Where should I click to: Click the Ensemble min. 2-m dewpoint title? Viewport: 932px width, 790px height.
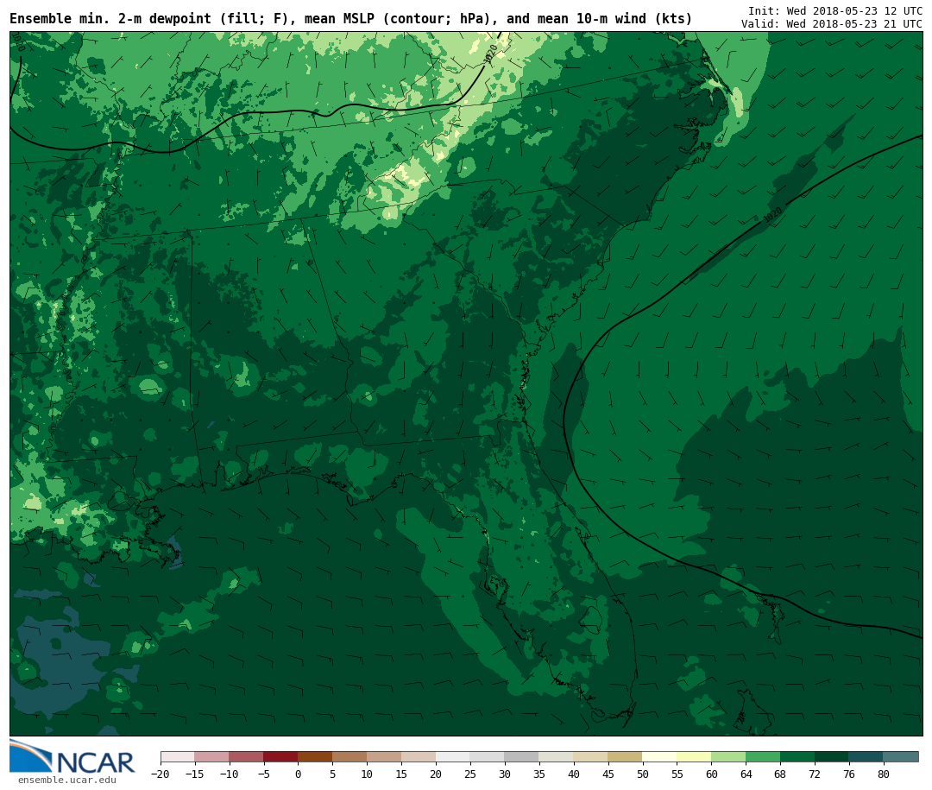pos(350,19)
